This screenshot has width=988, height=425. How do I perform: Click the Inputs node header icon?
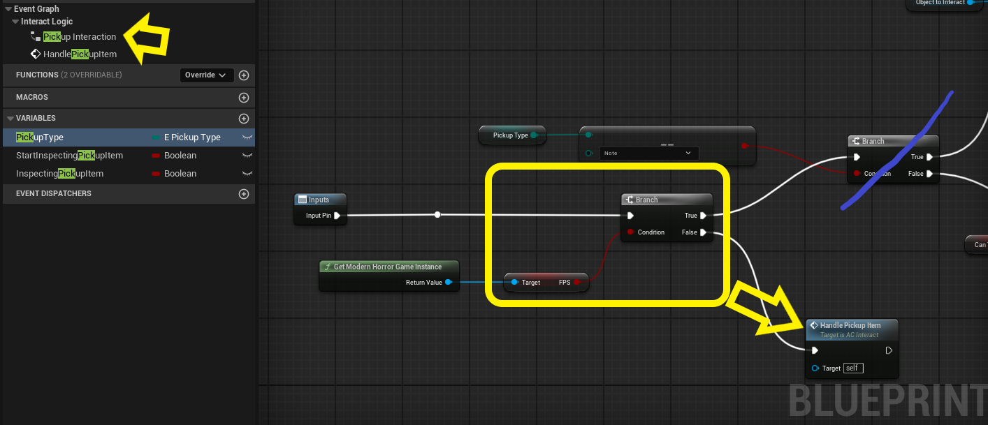302,200
